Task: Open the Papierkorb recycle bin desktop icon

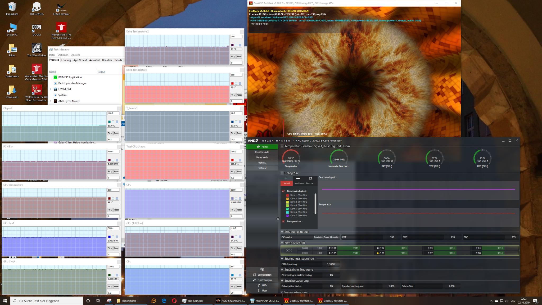Action: click(12, 8)
